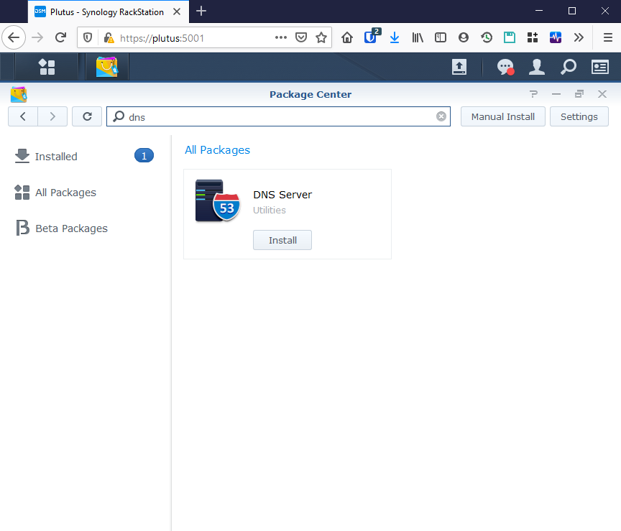Click the Firefox address bar URL

pos(162,38)
